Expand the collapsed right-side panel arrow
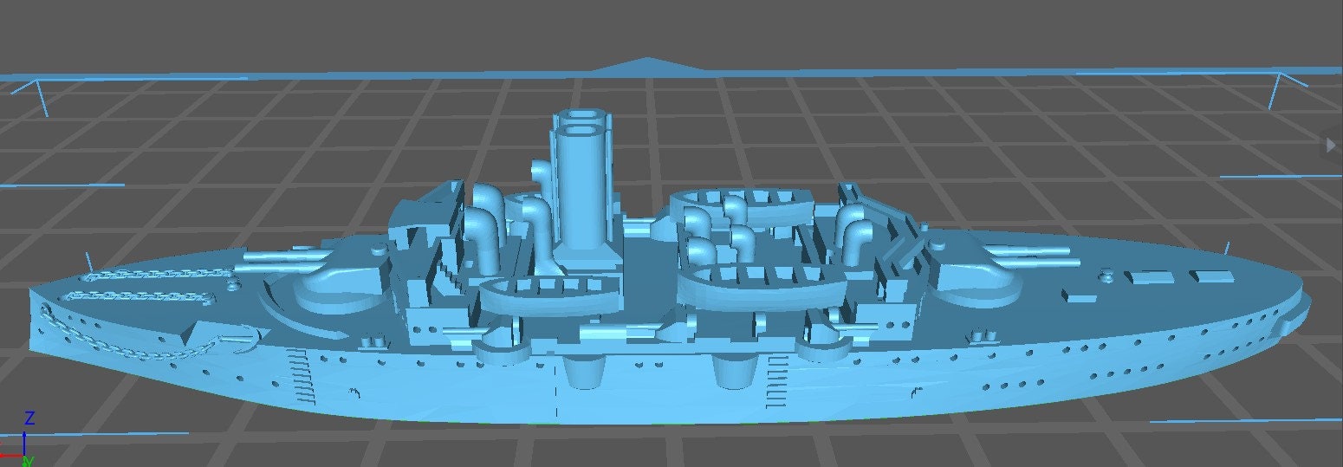 click(1332, 145)
